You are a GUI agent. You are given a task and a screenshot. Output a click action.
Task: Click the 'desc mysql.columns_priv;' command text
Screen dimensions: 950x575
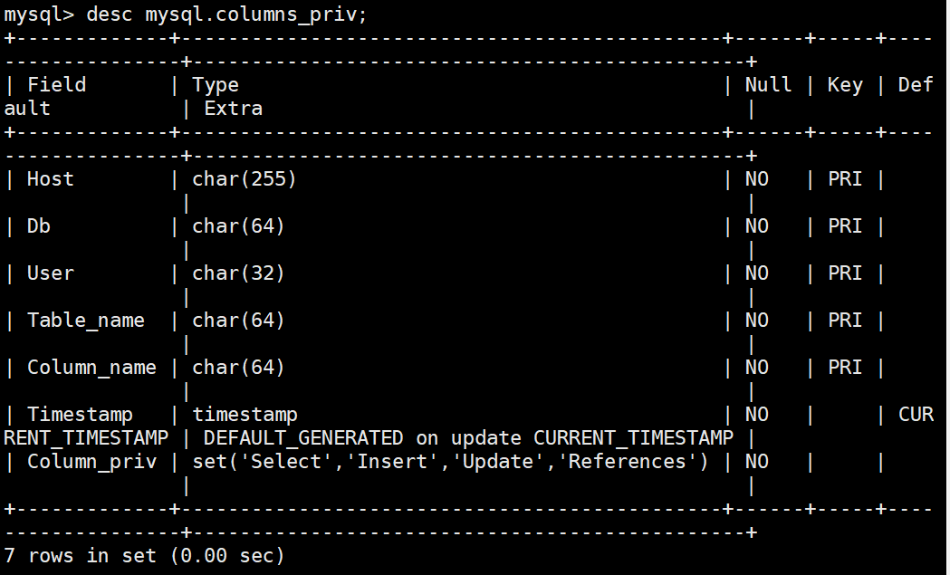(x=226, y=14)
